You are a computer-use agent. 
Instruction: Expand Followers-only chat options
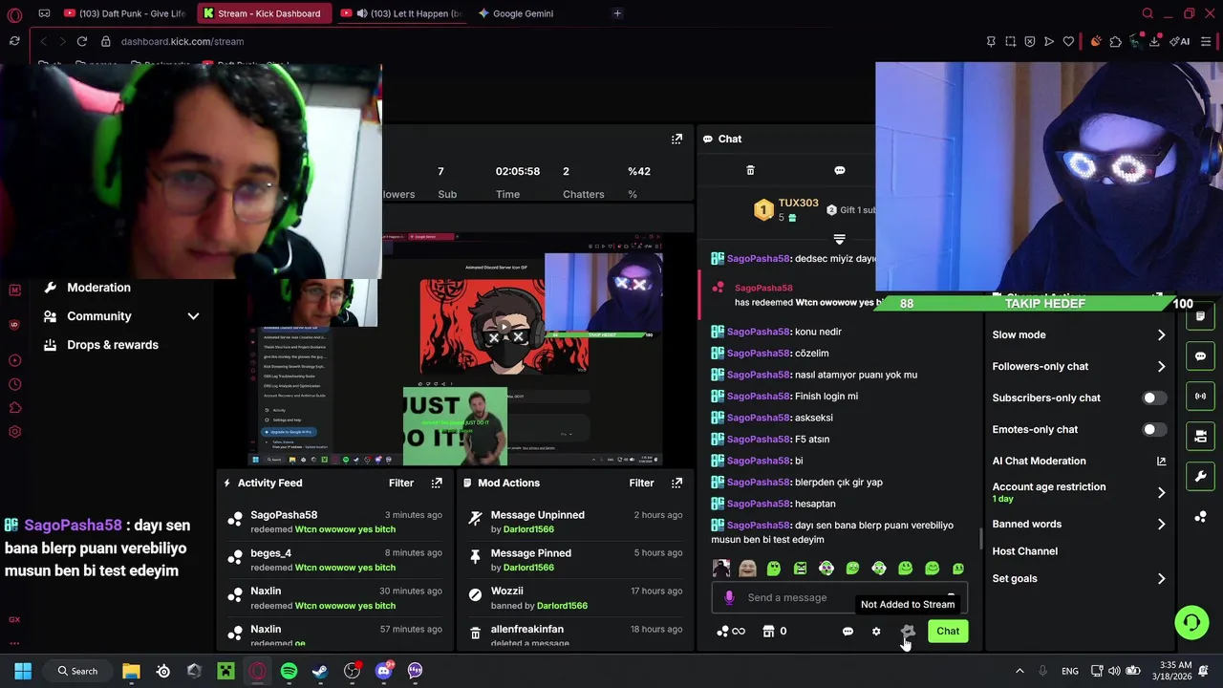[x=1161, y=366]
